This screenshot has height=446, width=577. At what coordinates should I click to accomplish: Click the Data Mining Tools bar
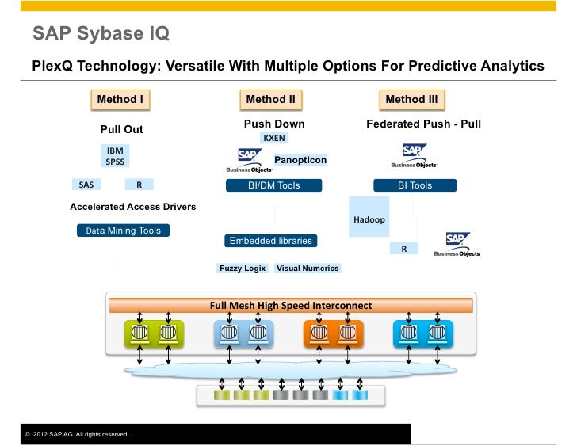click(x=124, y=231)
